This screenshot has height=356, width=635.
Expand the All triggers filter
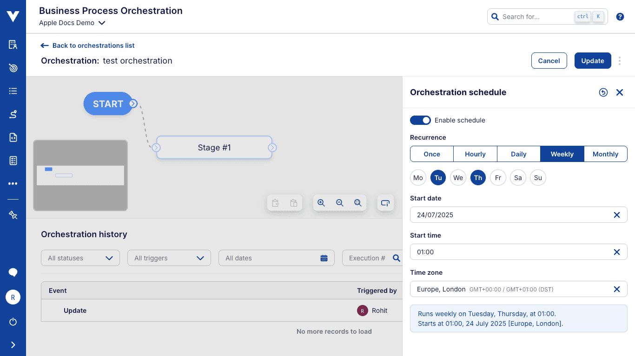pos(169,258)
